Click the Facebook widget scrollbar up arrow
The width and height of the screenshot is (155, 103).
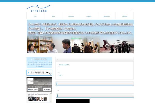coord(51,93)
